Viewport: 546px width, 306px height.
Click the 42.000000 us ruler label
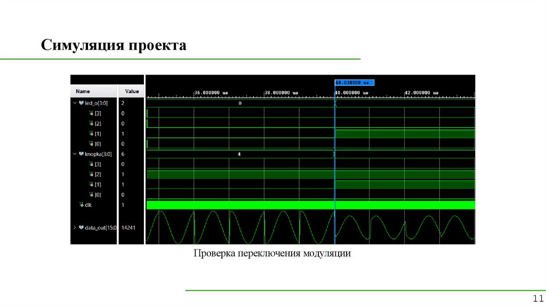[422, 93]
